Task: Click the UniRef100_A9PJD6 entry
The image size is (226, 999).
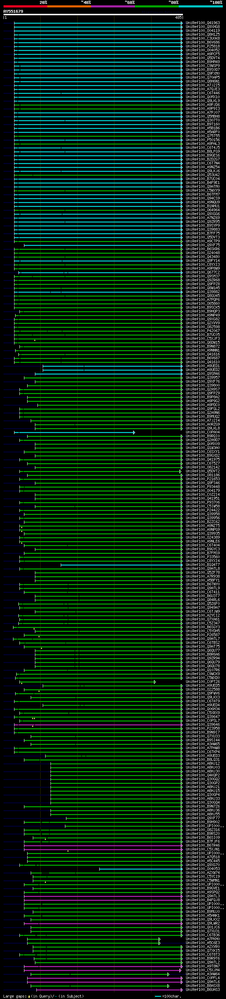Action: tap(203, 105)
